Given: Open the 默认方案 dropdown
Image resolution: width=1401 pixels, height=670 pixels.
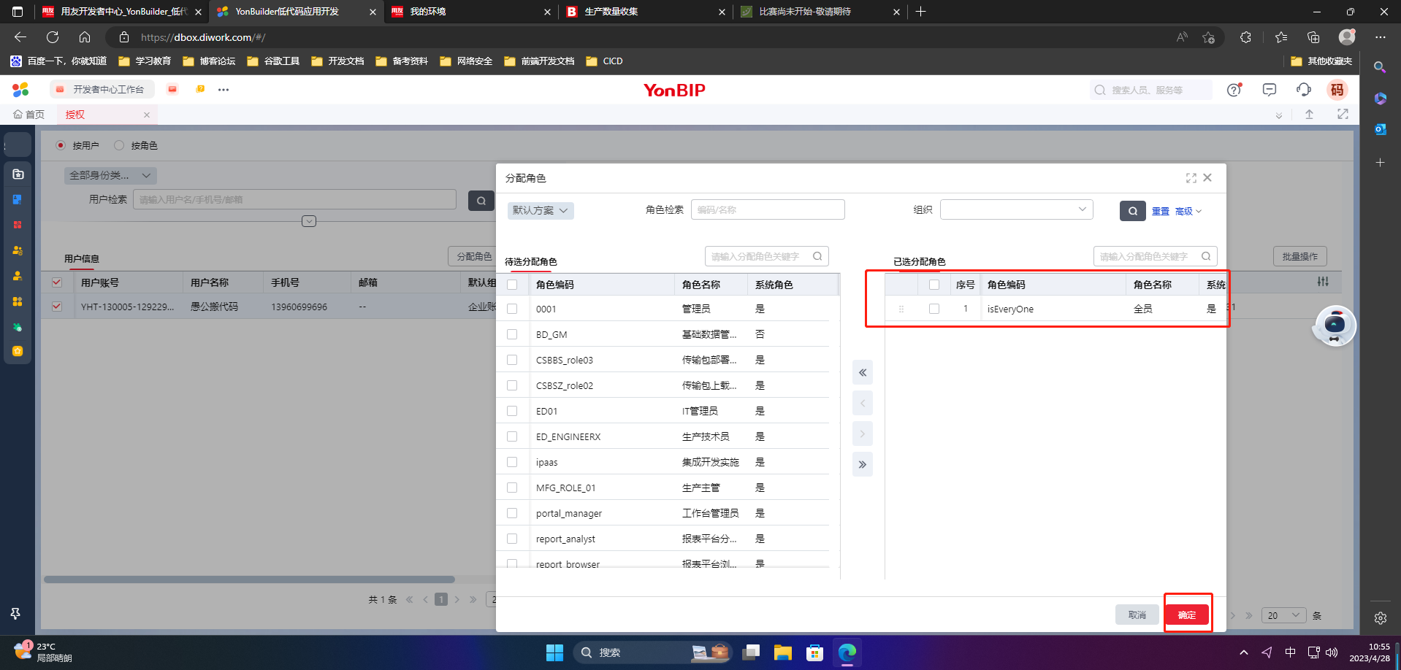Looking at the screenshot, I should tap(541, 210).
